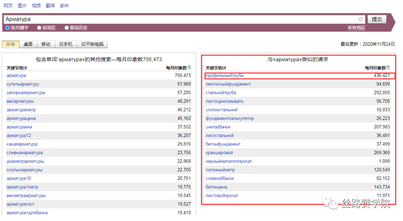Click the 756,473 impressions value for арматура
Viewport: 403px width, 221px height.
(x=183, y=76)
